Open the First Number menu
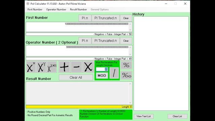 pos(35,9)
